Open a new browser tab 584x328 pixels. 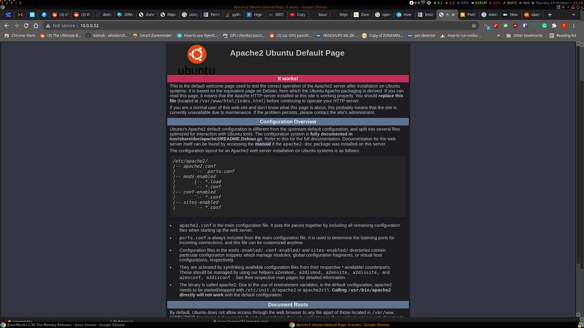pos(550,14)
